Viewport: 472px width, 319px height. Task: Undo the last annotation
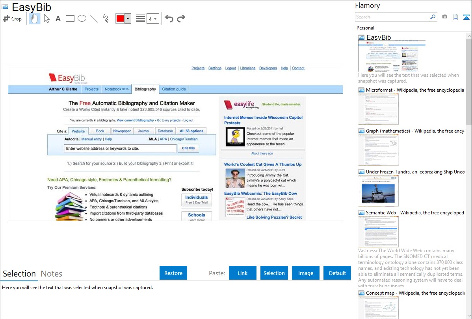(169, 18)
